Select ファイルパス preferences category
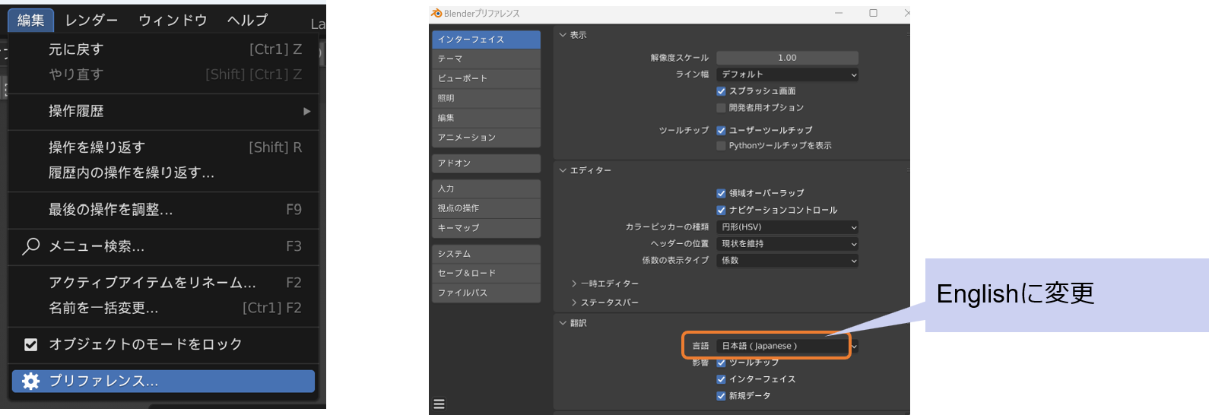Screen dimensions: 1209x415 pyautogui.click(x=487, y=293)
